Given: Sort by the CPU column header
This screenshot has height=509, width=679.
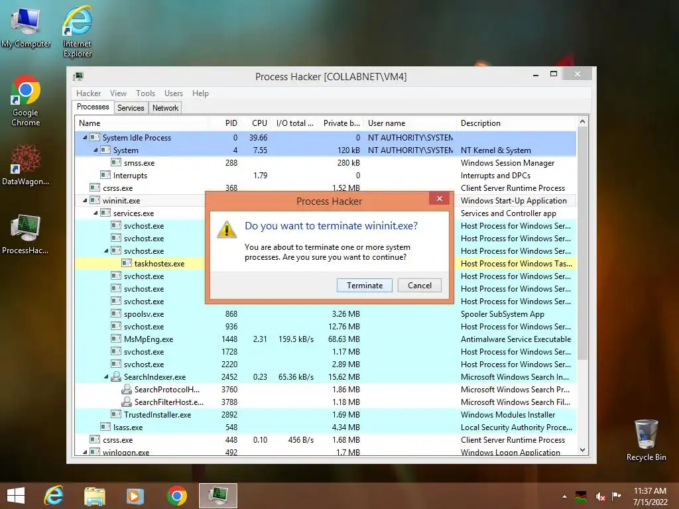Looking at the screenshot, I should (257, 123).
